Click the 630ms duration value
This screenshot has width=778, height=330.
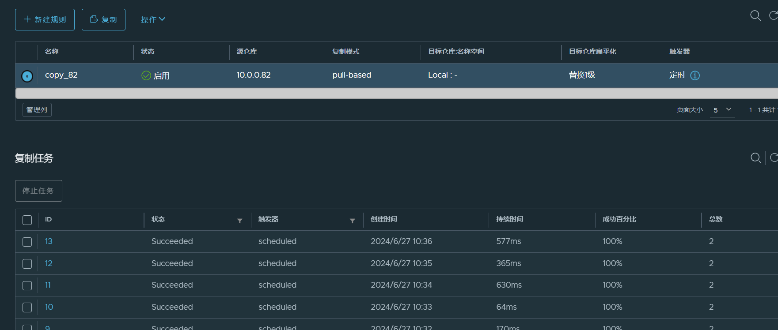tap(509, 285)
